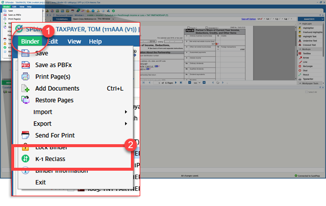
Task: Select the Freehand Highlighter tool
Action: (x=311, y=32)
